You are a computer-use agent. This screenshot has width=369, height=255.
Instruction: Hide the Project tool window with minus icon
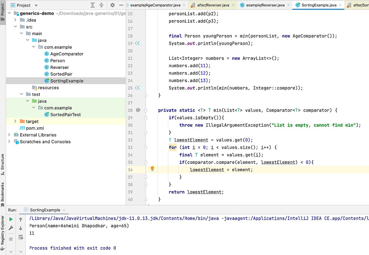[x=121, y=5]
